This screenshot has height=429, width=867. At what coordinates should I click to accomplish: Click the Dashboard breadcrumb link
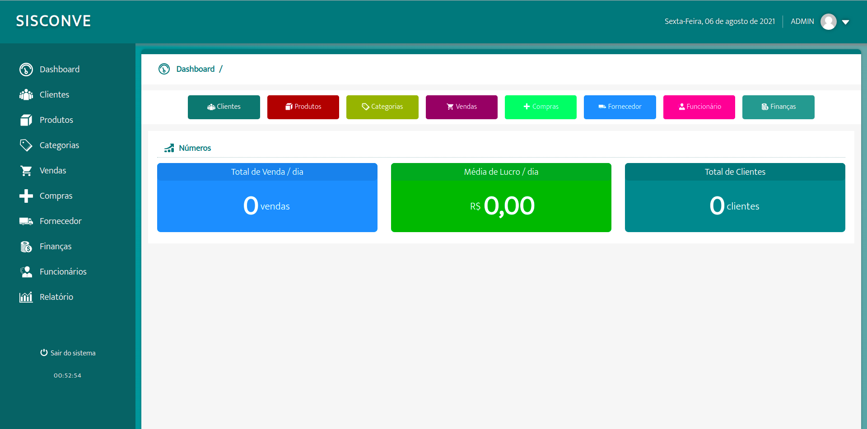195,69
